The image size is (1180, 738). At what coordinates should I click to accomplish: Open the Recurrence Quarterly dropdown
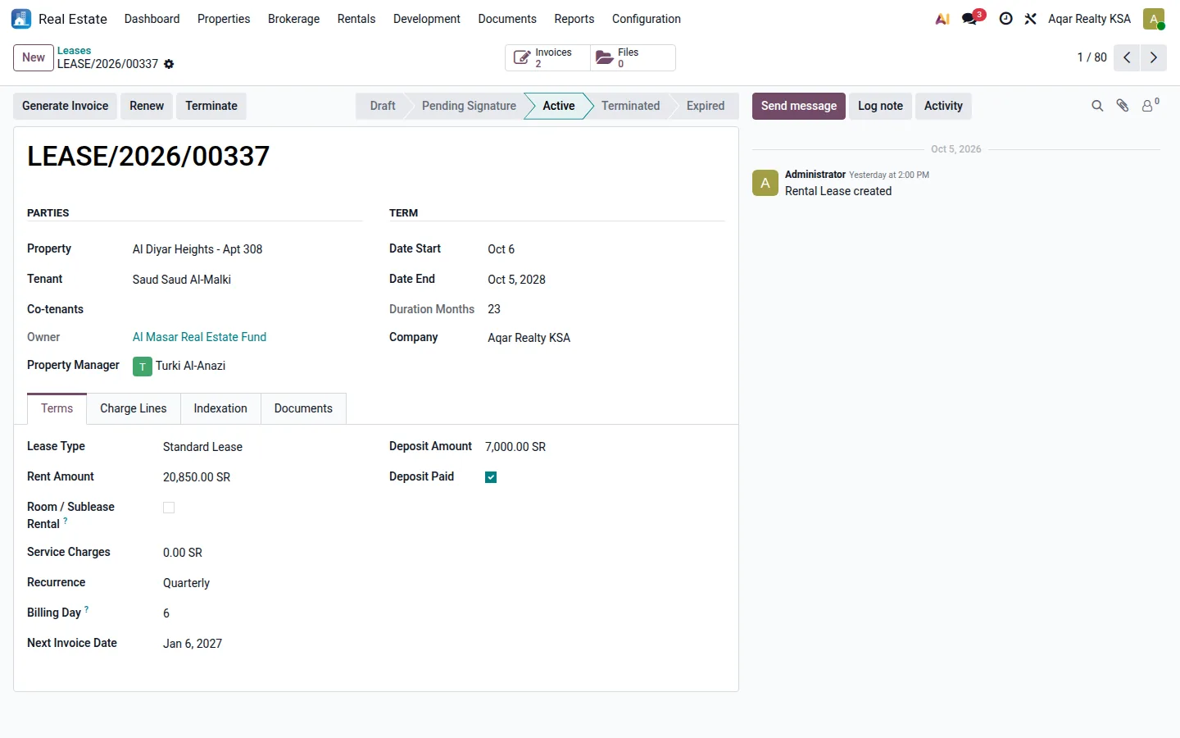[262, 583]
